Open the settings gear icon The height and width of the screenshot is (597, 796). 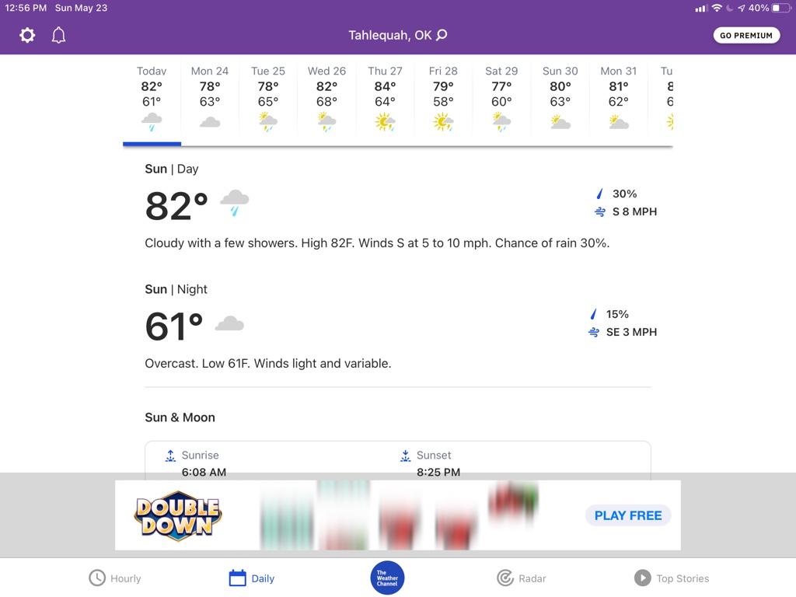pyautogui.click(x=27, y=35)
